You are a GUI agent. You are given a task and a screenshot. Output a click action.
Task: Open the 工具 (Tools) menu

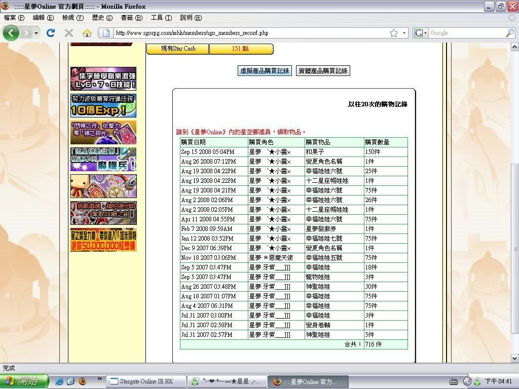coord(161,18)
